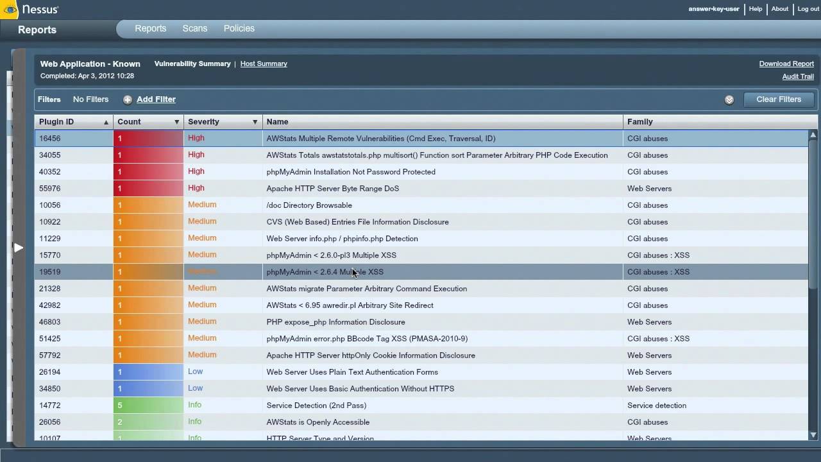Click the Download Report link
The width and height of the screenshot is (821, 462).
click(786, 64)
